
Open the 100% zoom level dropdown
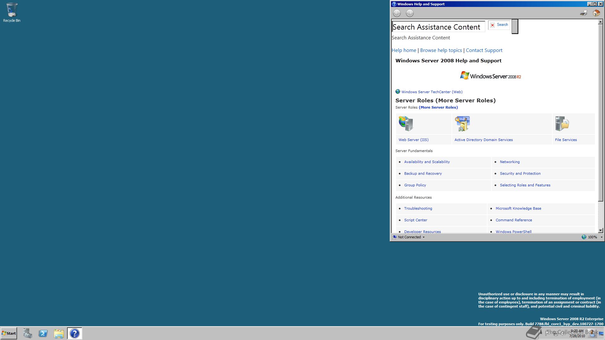coord(601,237)
